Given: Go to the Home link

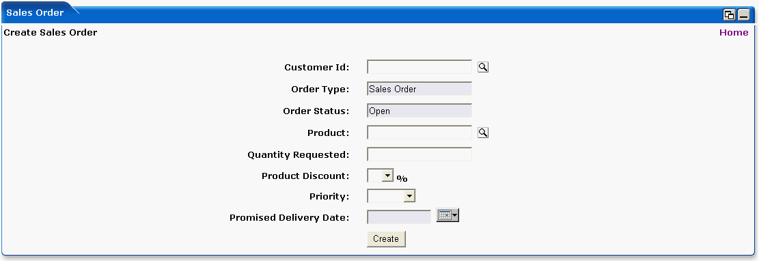Looking at the screenshot, I should (734, 32).
